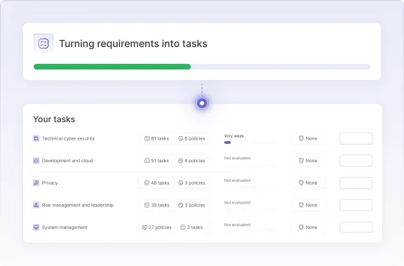Viewport: 404px width, 266px height.
Task: Click shield icon in Technical cyber security row
Action: 301,138
